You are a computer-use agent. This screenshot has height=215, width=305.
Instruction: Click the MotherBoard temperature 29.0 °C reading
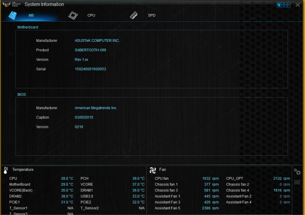(67, 185)
